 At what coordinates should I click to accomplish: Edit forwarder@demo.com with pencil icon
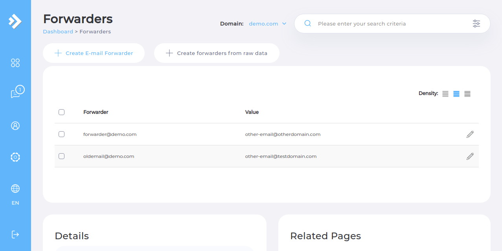pyautogui.click(x=470, y=134)
